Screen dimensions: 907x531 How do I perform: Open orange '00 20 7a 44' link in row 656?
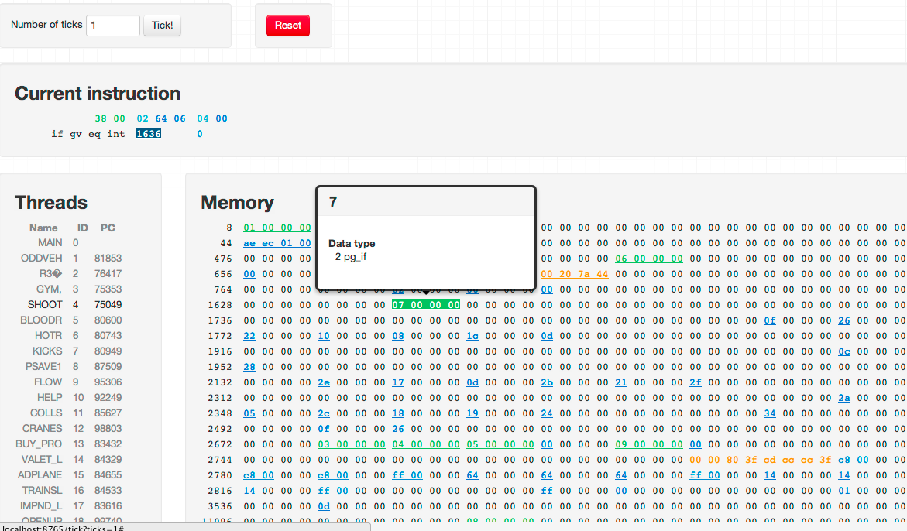point(575,274)
